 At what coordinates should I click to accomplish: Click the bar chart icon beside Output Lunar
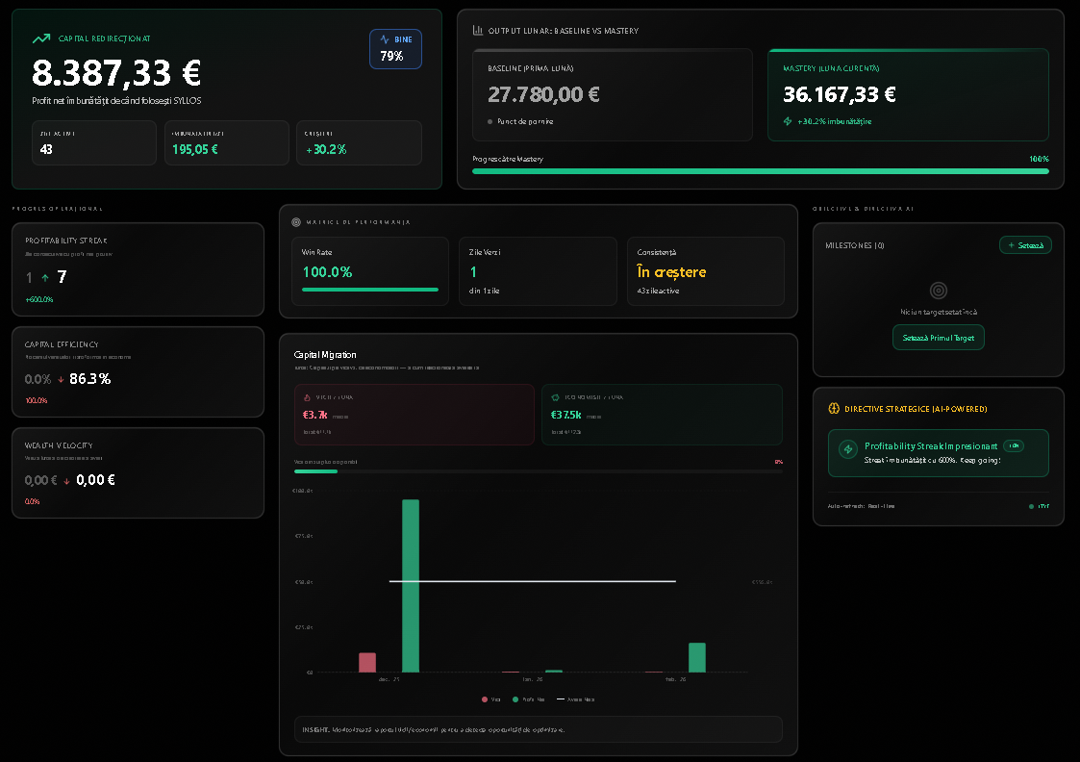(478, 31)
